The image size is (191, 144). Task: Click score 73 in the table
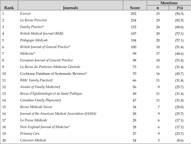[x=134, y=67]
